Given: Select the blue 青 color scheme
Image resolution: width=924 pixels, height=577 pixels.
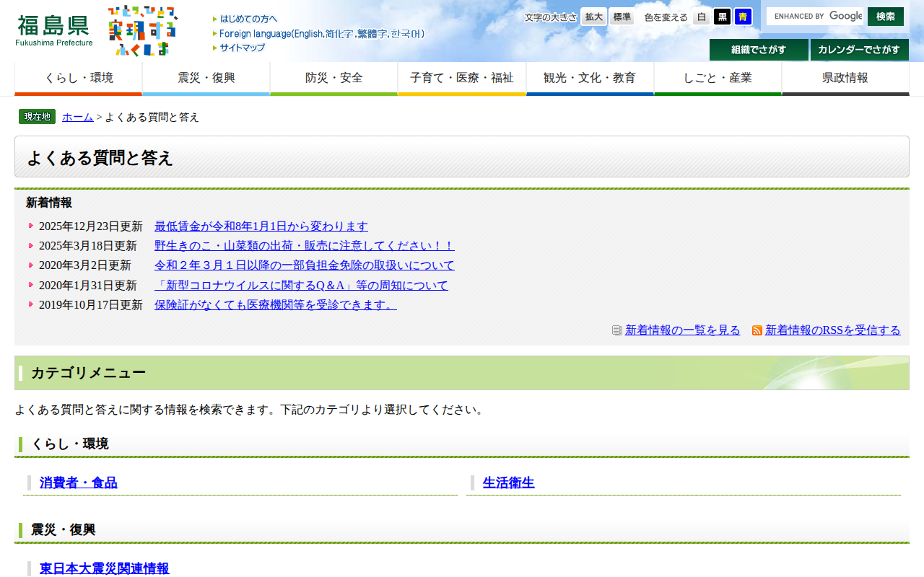Looking at the screenshot, I should click(x=744, y=17).
